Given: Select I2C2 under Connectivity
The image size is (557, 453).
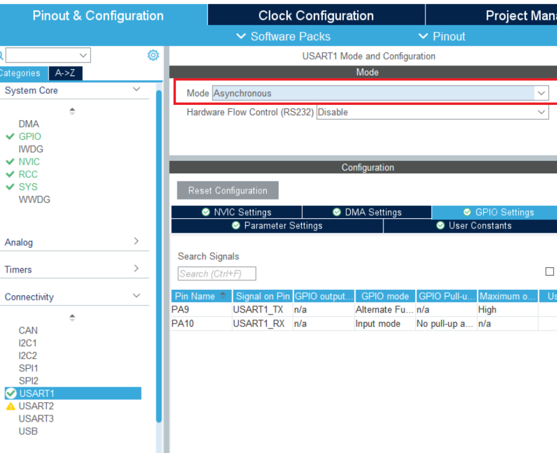Looking at the screenshot, I should tap(27, 356).
